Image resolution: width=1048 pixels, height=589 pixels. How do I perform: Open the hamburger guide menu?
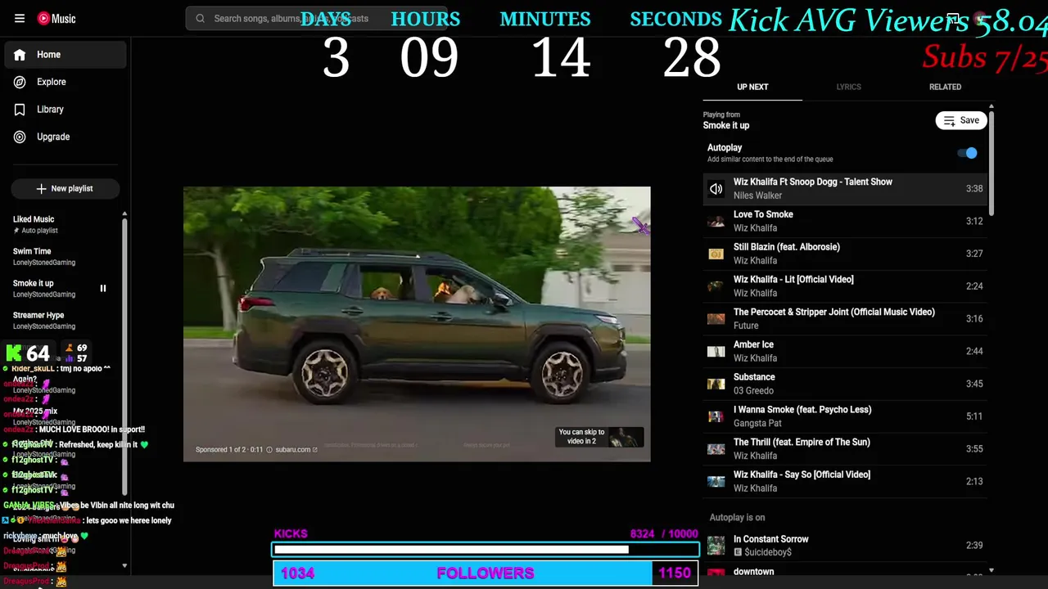[x=20, y=19]
